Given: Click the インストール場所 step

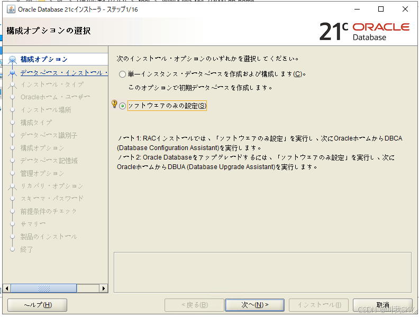Looking at the screenshot, I should [x=45, y=110].
